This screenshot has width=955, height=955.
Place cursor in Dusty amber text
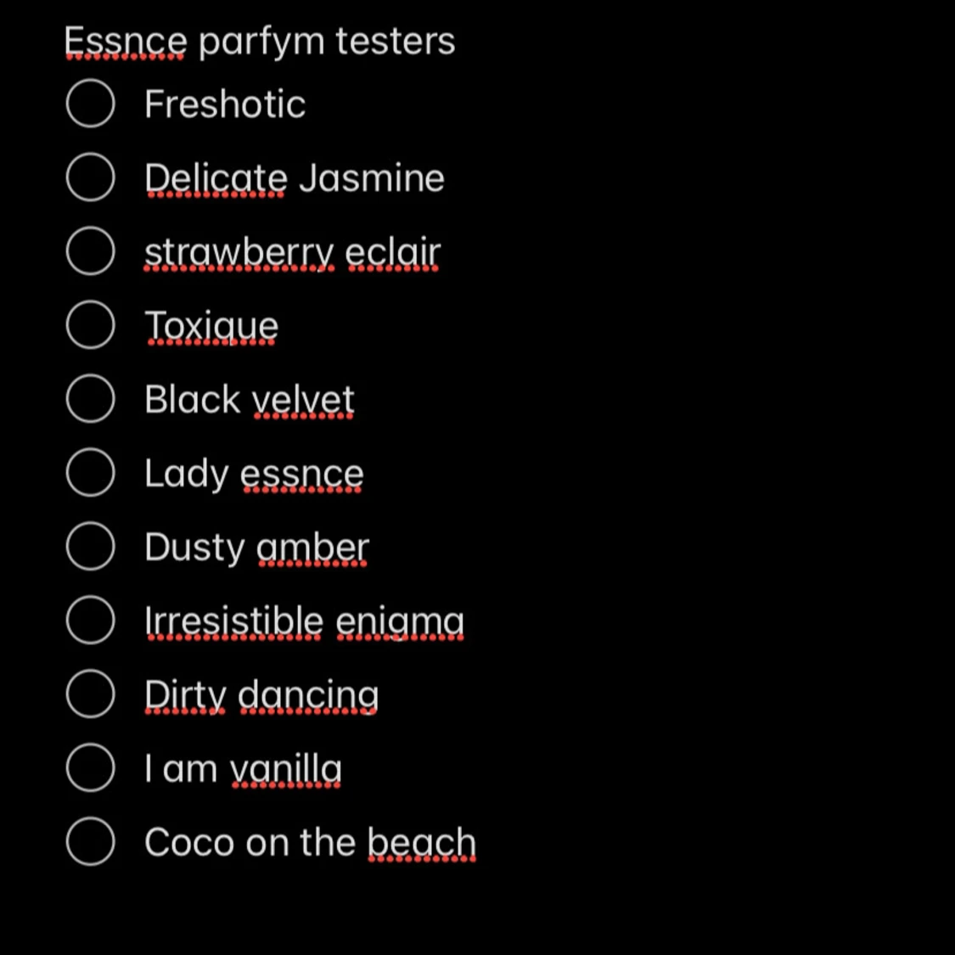point(256,548)
